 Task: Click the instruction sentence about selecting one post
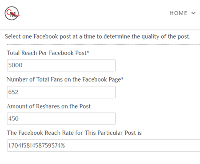click(x=97, y=36)
